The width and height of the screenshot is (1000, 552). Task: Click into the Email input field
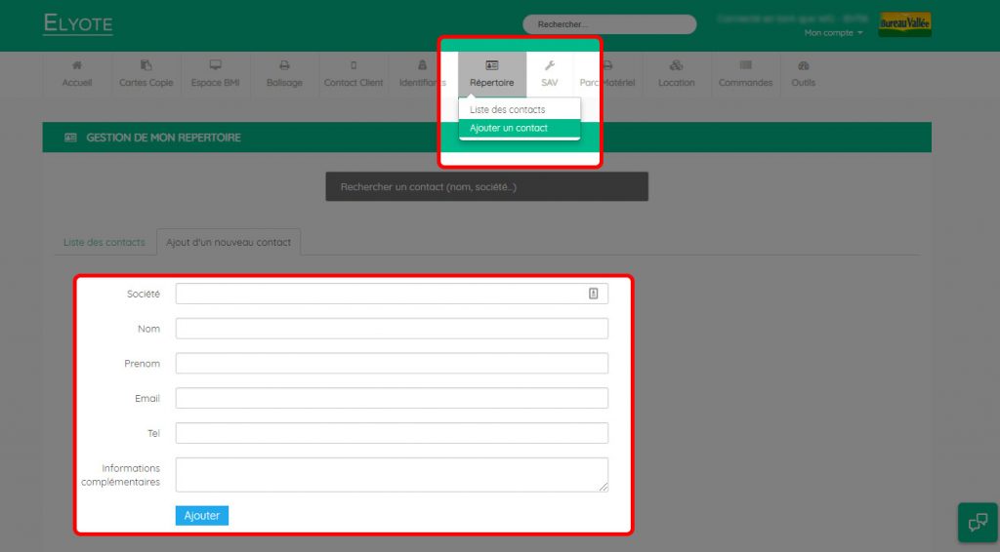(392, 398)
